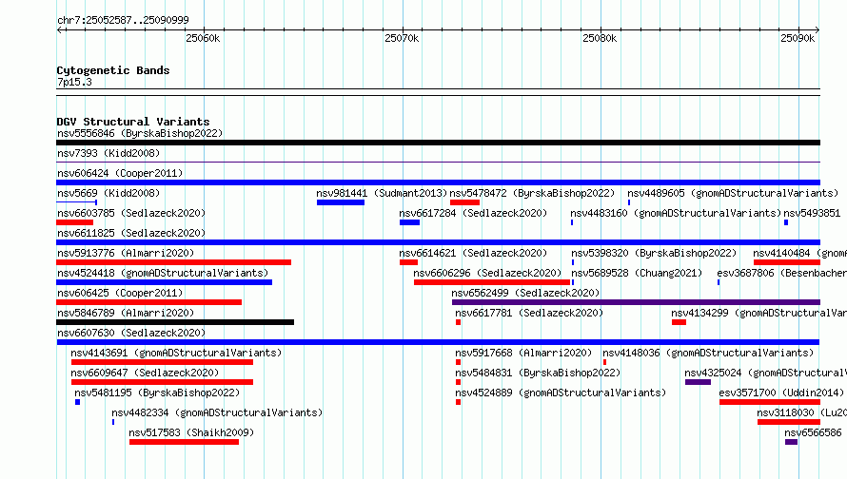Click the nsv6611825 (Sedlazeck2020) label
Image resolution: width=847 pixels, height=479 pixels.
(x=131, y=233)
